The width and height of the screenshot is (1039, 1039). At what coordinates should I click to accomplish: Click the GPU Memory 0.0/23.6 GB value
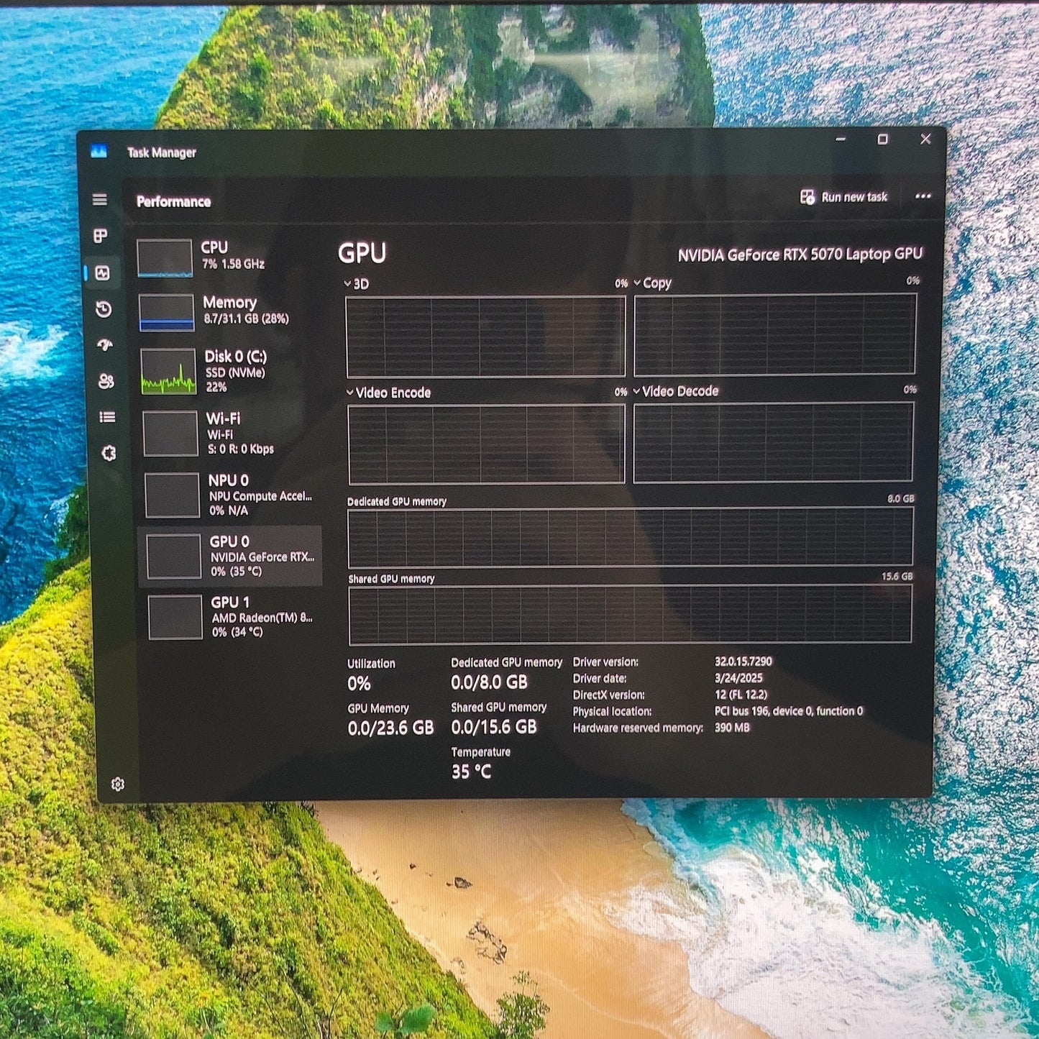click(x=390, y=728)
